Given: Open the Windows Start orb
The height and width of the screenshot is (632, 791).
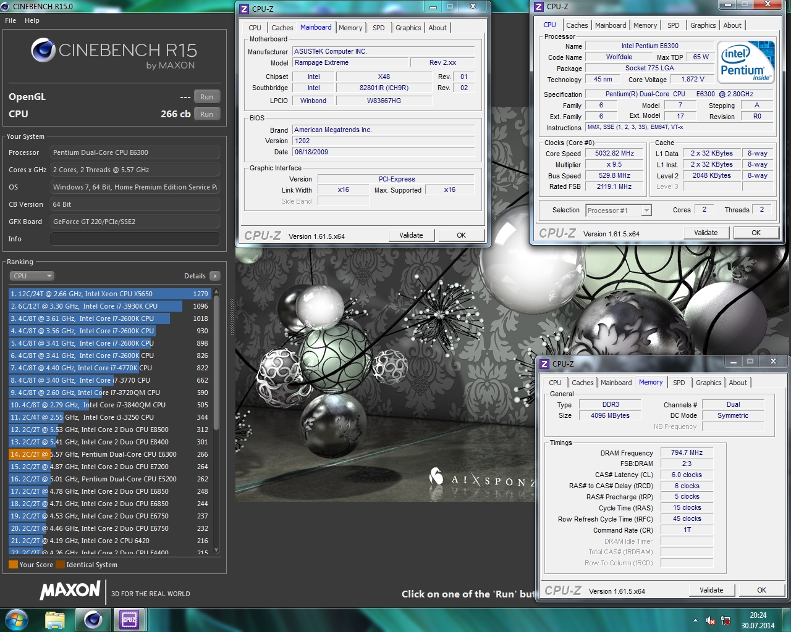Looking at the screenshot, I should (16, 620).
